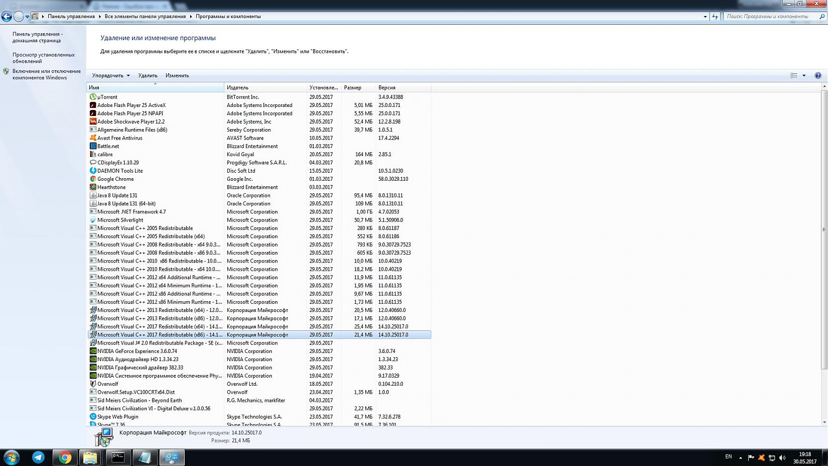This screenshot has height=466, width=828.
Task: Click the Windows Start orb
Action: tap(11, 457)
